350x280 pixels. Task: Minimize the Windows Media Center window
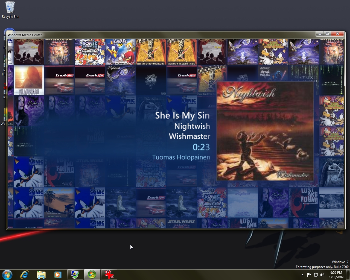point(319,34)
